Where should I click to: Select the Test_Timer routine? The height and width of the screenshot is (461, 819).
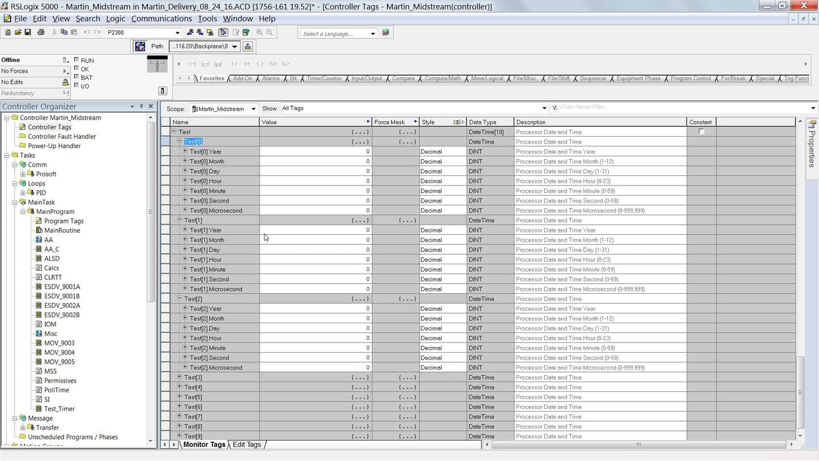click(59, 409)
